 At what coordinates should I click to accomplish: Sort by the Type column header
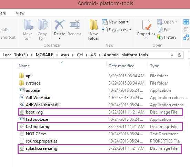click(154, 66)
